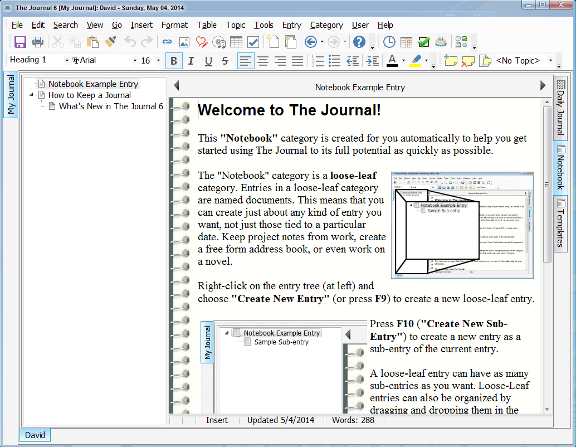Select What's New in The Journal 6 entry
576x447 pixels.
coord(111,106)
